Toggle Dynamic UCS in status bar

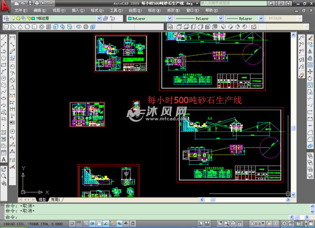point(113,223)
